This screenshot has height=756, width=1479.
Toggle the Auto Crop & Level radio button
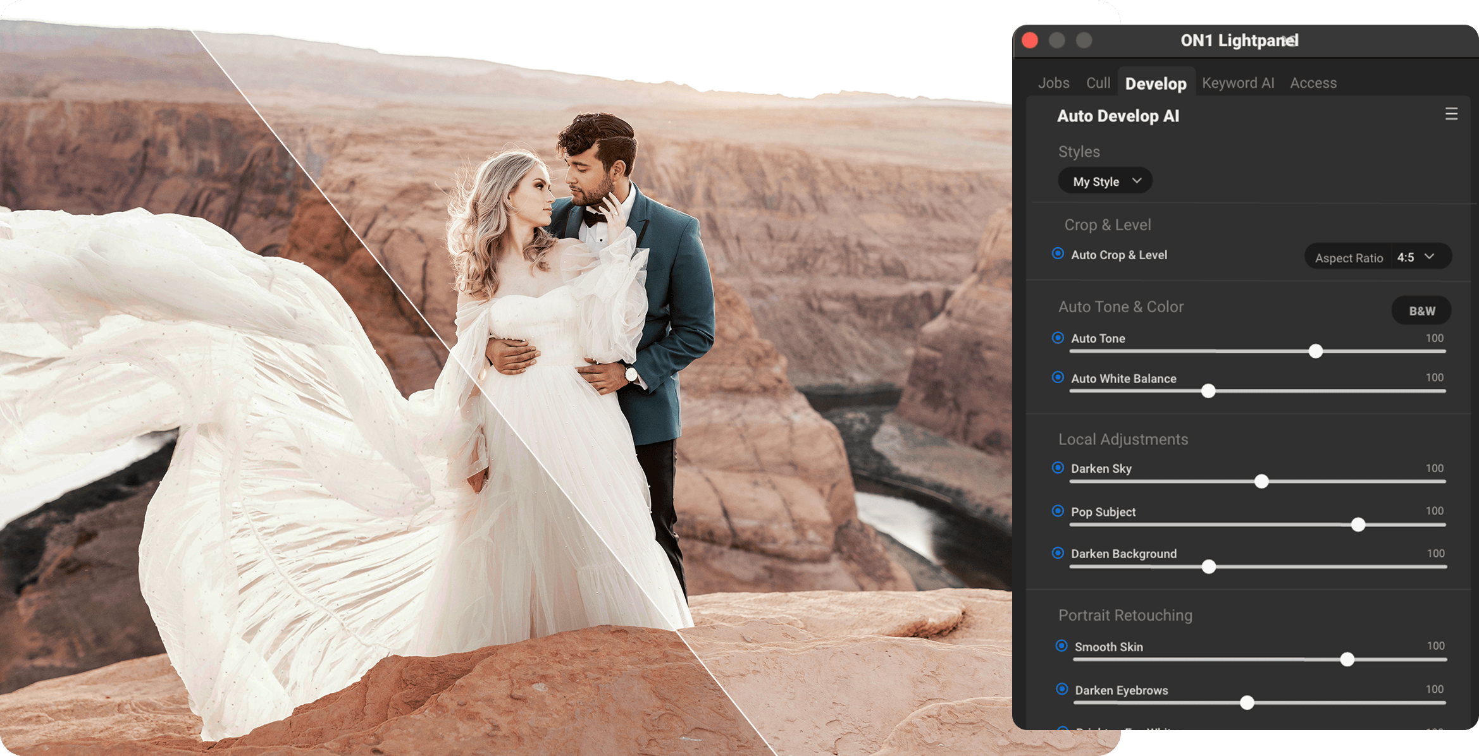coord(1058,253)
